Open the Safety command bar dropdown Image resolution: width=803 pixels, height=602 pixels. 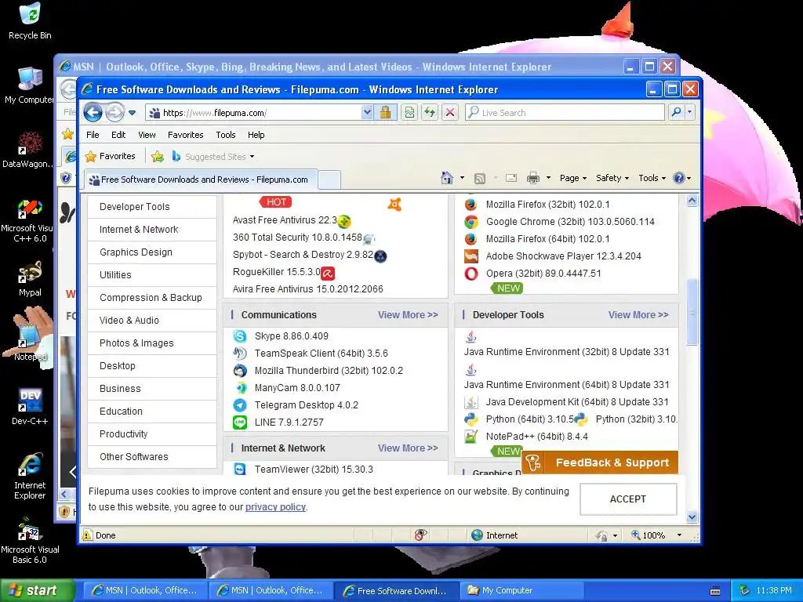coord(612,178)
